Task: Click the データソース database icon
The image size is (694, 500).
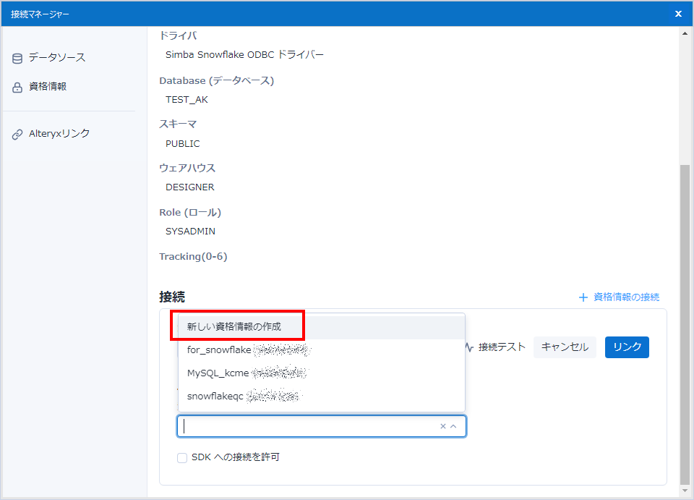Action: point(17,58)
